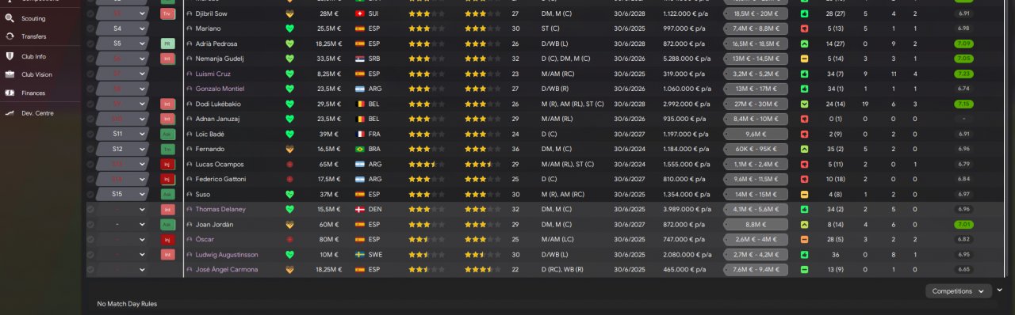The width and height of the screenshot is (1015, 315).
Task: Click Joan Jordán's orange morale heart icon
Action: (x=289, y=224)
